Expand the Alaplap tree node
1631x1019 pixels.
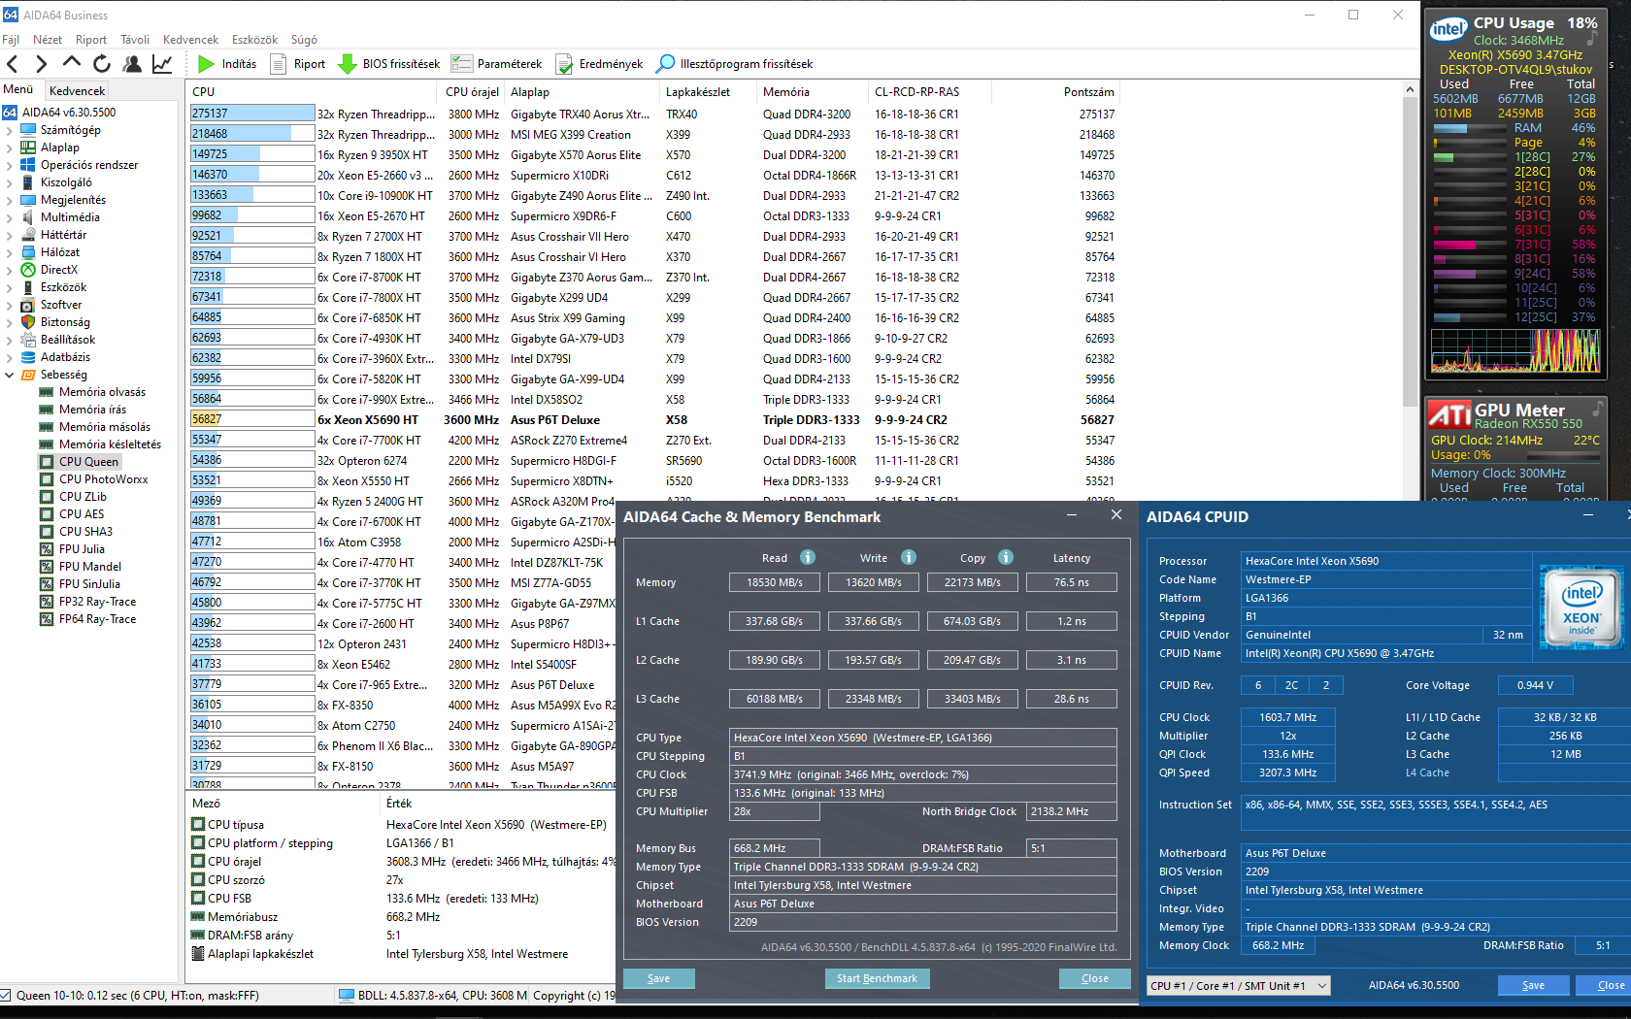pyautogui.click(x=10, y=148)
